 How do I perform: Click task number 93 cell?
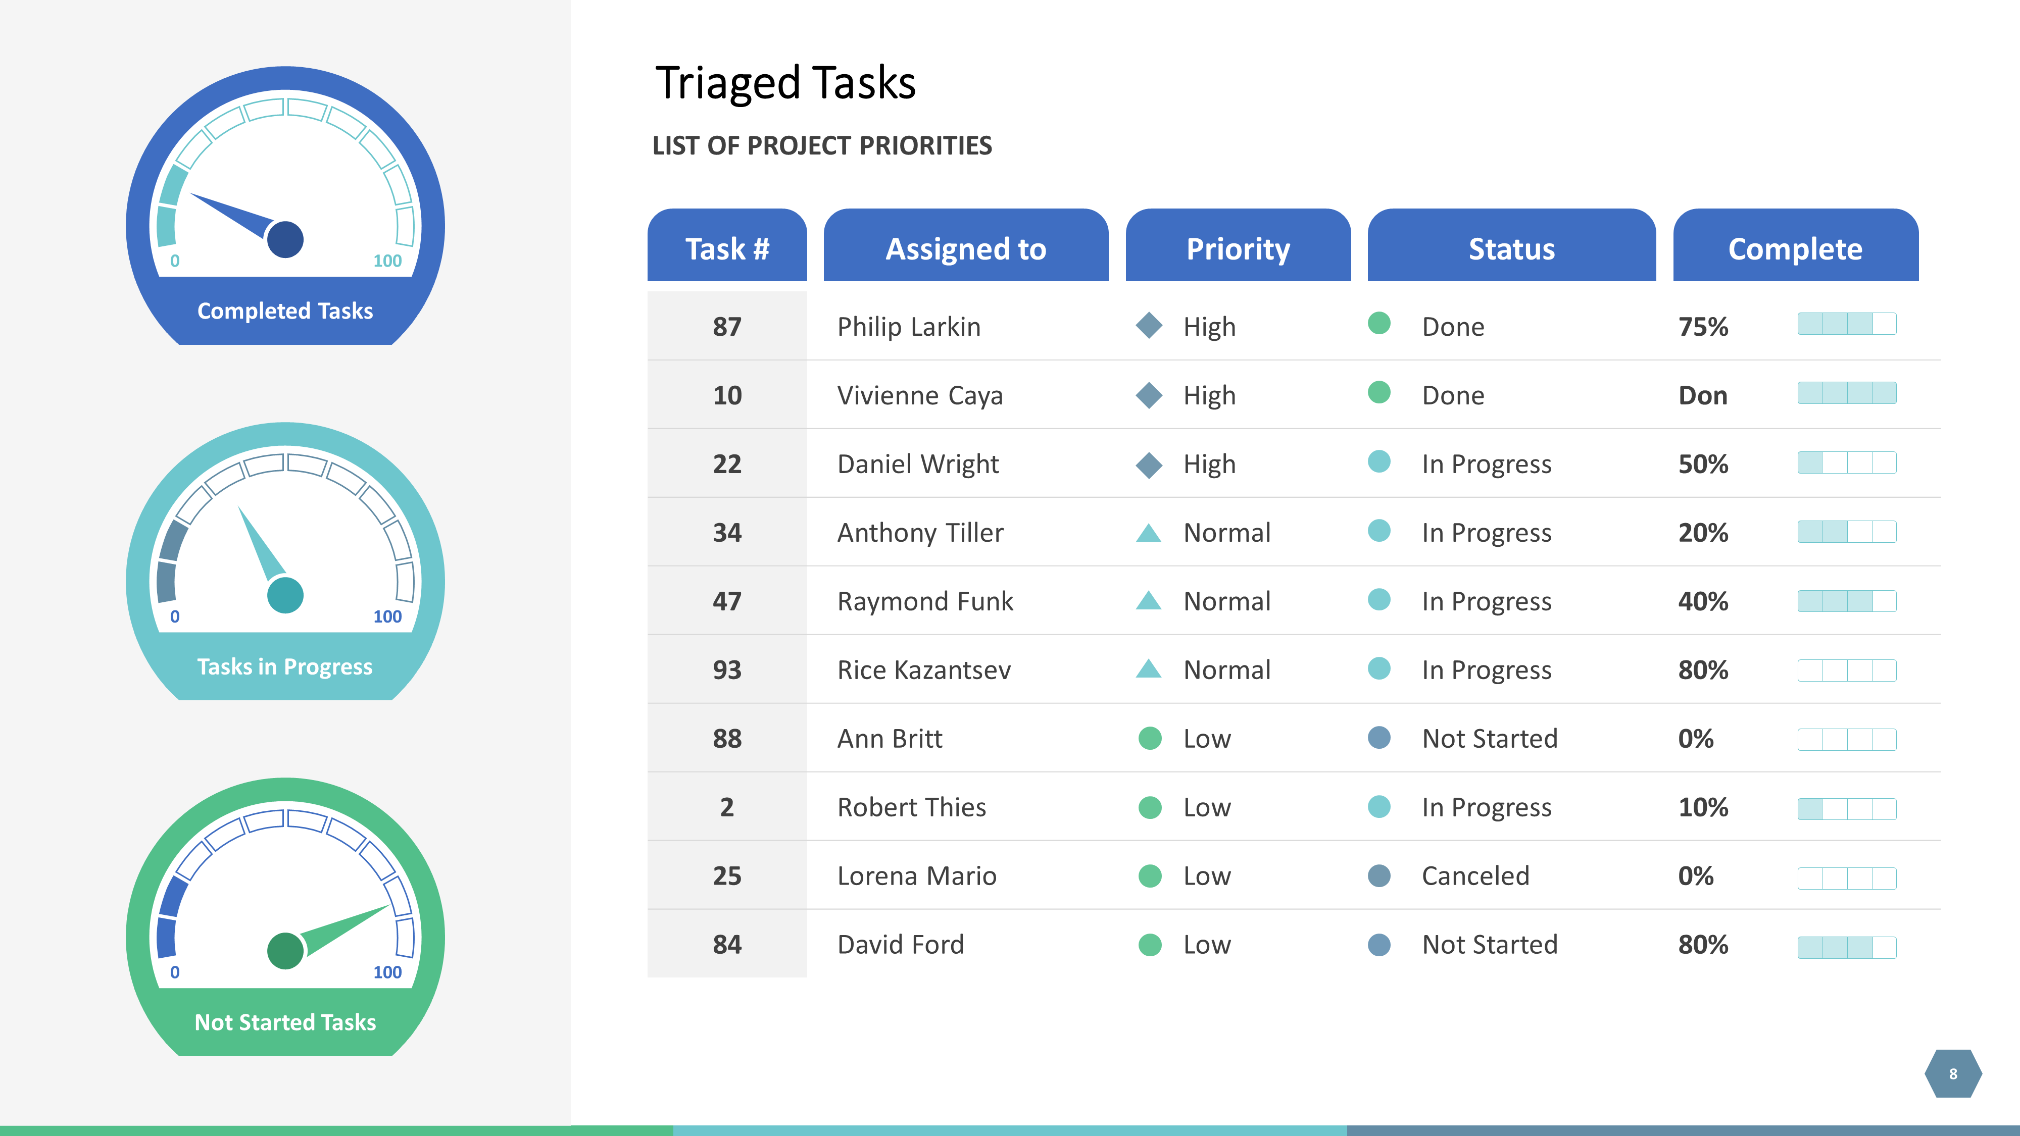pyautogui.click(x=727, y=669)
